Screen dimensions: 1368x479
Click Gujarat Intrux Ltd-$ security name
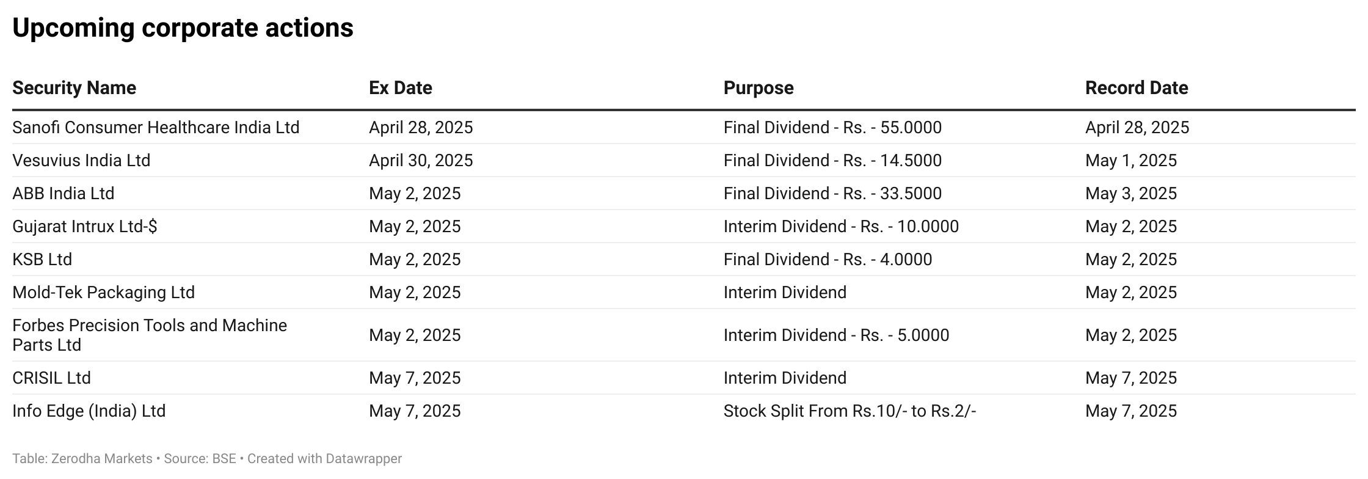pyautogui.click(x=85, y=227)
